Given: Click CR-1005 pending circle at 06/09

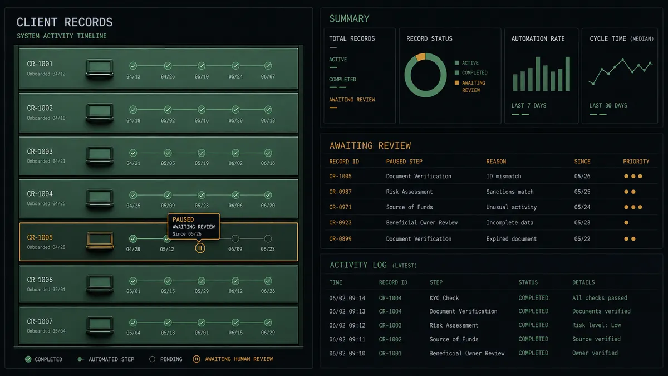Looking at the screenshot, I should point(235,238).
